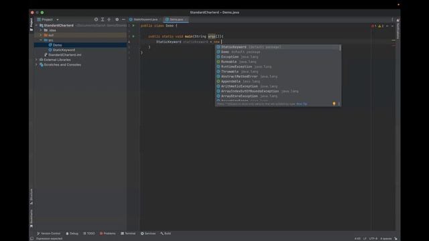This screenshot has height=241, width=429.
Task: Hide the Project tool window with minus icon
Action: tap(123, 19)
